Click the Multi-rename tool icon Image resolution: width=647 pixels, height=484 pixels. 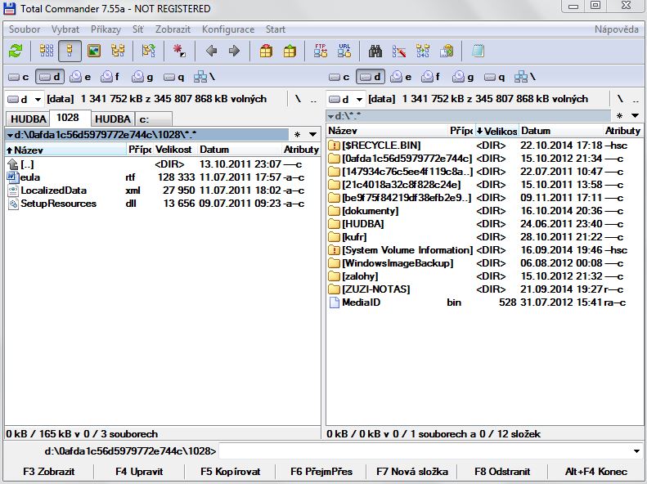point(399,52)
